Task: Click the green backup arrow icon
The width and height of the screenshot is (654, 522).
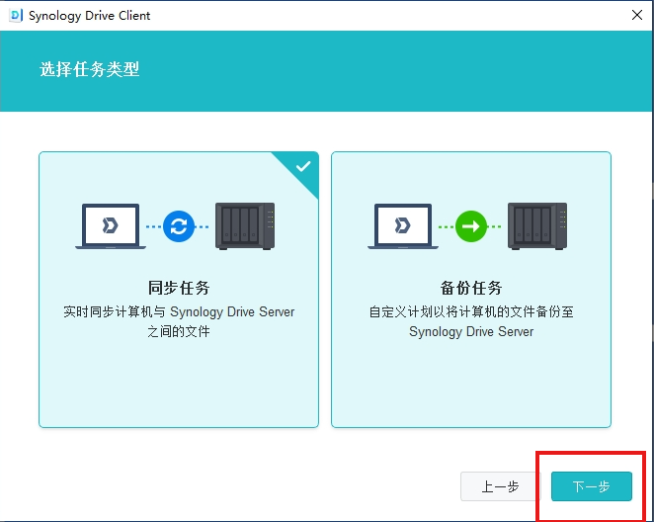Action: tap(471, 225)
